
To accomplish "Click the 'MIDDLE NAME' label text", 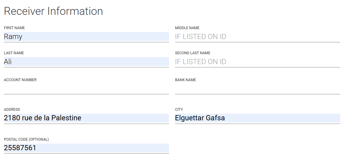I will (x=187, y=28).
